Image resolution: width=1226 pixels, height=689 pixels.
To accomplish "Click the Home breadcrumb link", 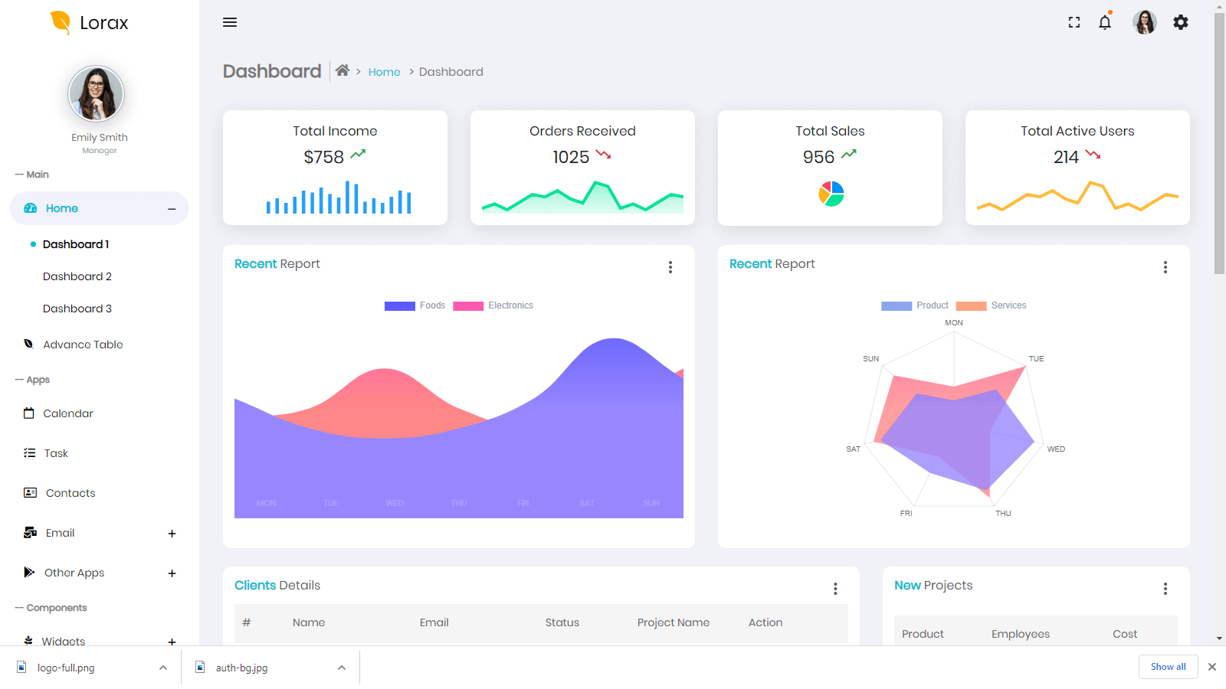I will 384,71.
